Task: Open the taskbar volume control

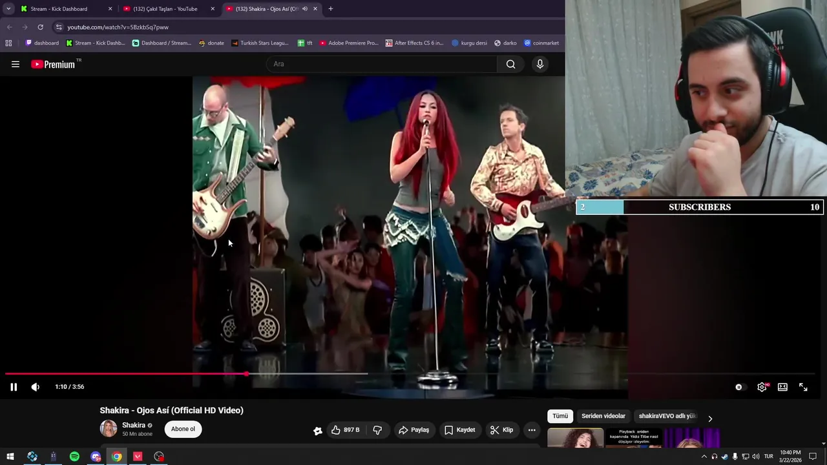Action: tap(755, 457)
